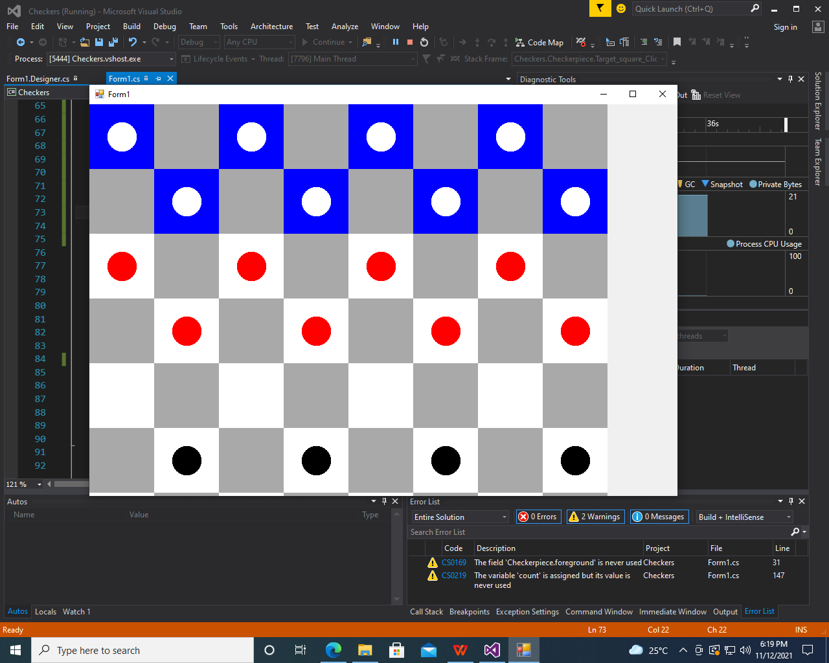Click the bookmark toolbar icon

tap(677, 42)
